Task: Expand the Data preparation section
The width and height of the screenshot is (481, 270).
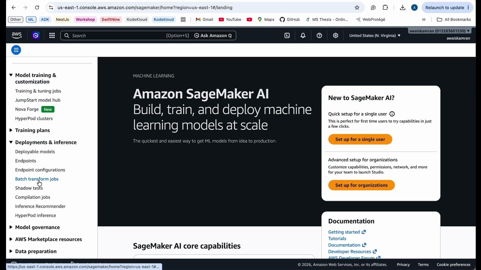Action: click(11, 251)
